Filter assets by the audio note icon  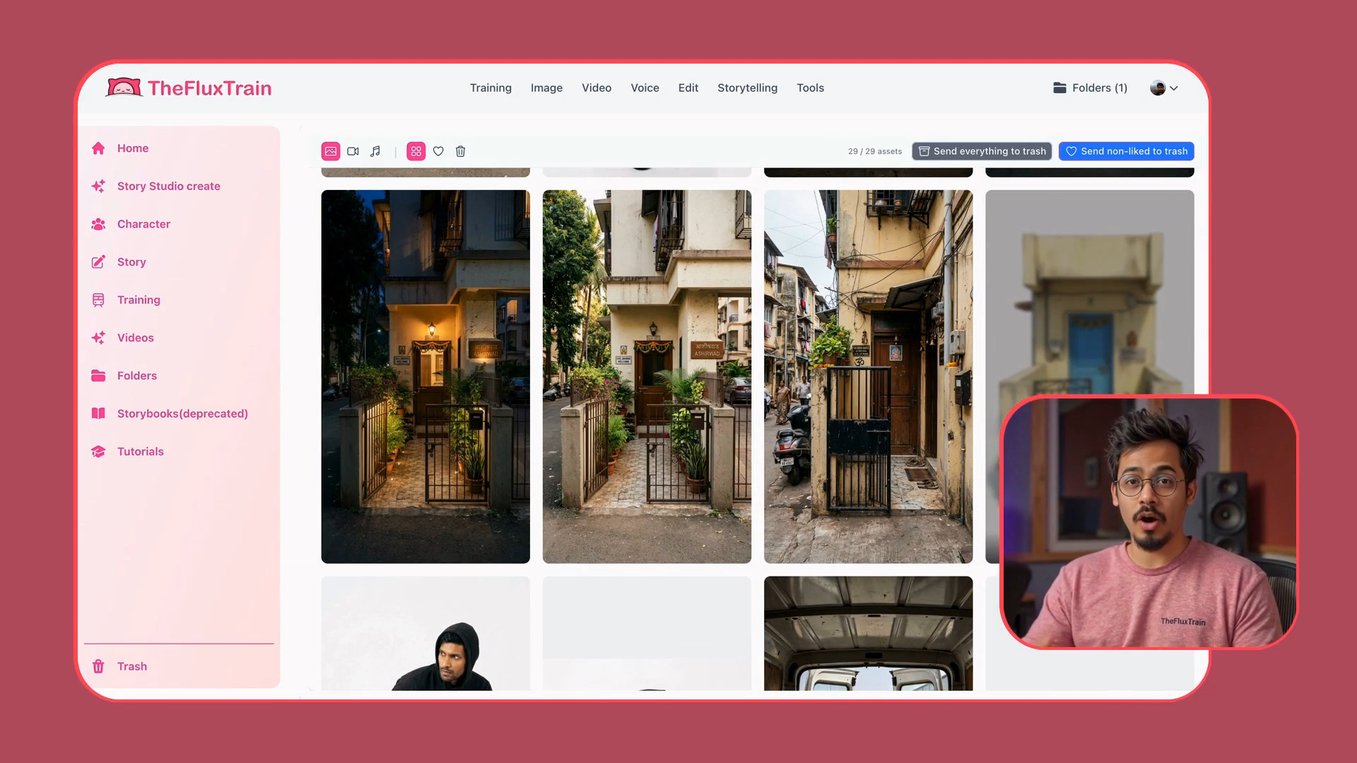point(375,151)
